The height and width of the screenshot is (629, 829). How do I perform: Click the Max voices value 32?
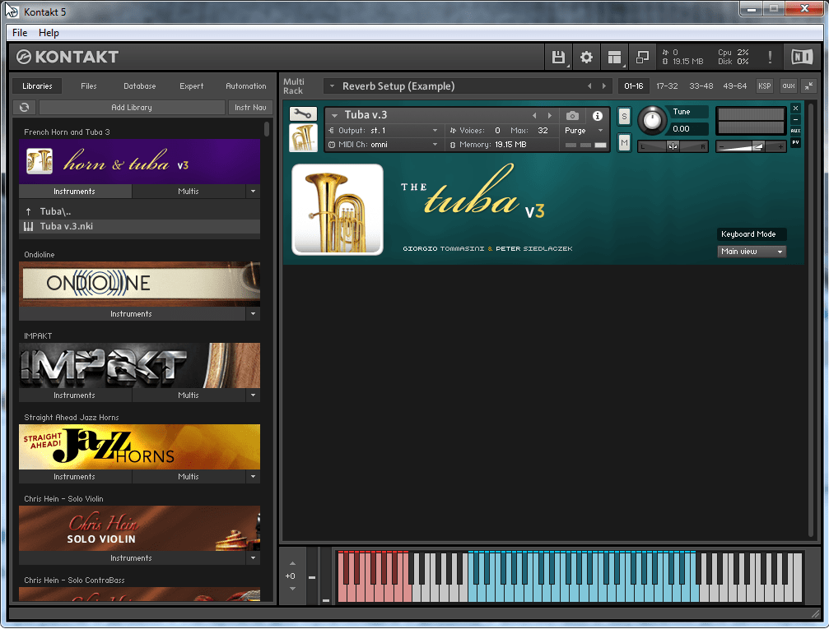543,131
